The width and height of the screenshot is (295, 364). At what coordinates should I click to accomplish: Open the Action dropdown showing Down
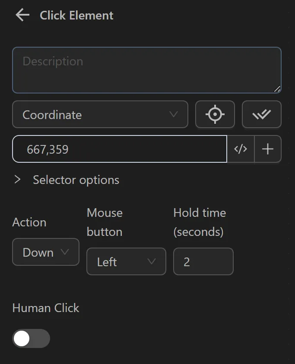coord(45,252)
